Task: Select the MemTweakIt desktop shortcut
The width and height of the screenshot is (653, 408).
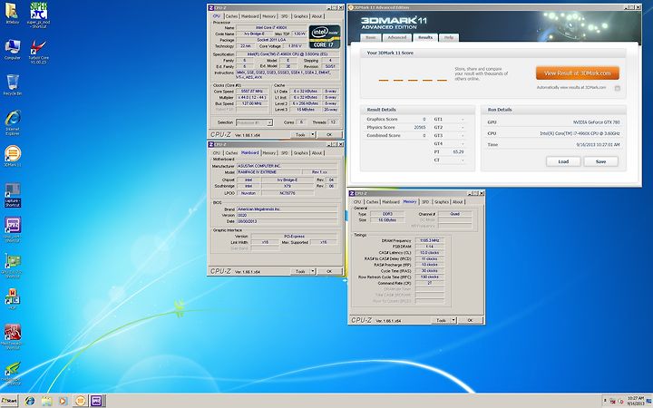Action: [13, 336]
